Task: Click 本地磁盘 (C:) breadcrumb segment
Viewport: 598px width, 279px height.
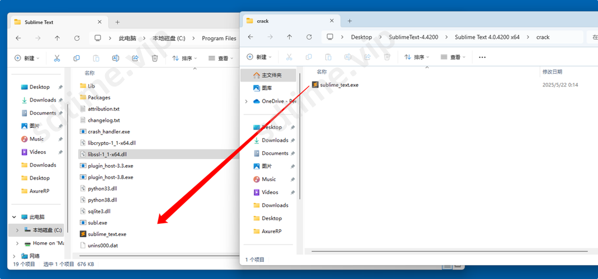Action: pos(169,39)
